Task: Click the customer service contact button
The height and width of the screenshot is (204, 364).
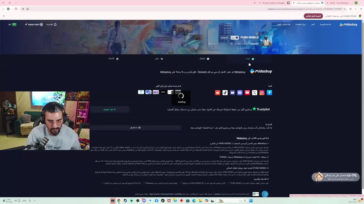Action: point(135,127)
